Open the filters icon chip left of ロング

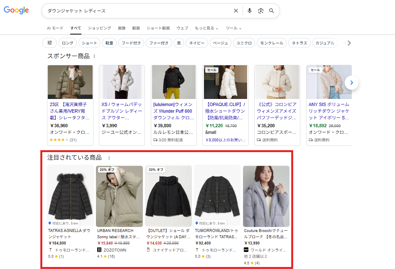[x=49, y=42]
